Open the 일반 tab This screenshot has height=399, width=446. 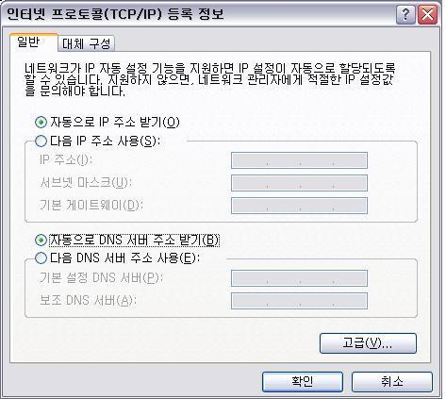33,42
